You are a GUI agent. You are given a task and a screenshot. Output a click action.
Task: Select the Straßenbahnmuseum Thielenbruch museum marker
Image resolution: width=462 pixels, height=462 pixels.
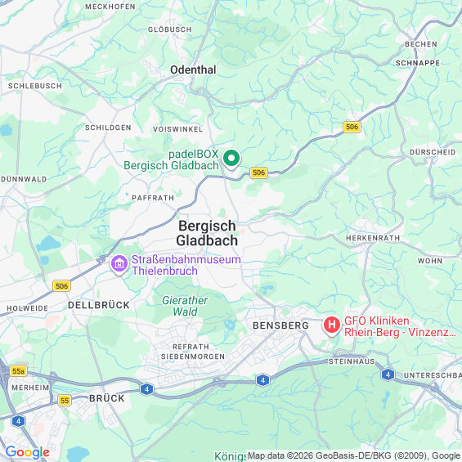[119, 265]
